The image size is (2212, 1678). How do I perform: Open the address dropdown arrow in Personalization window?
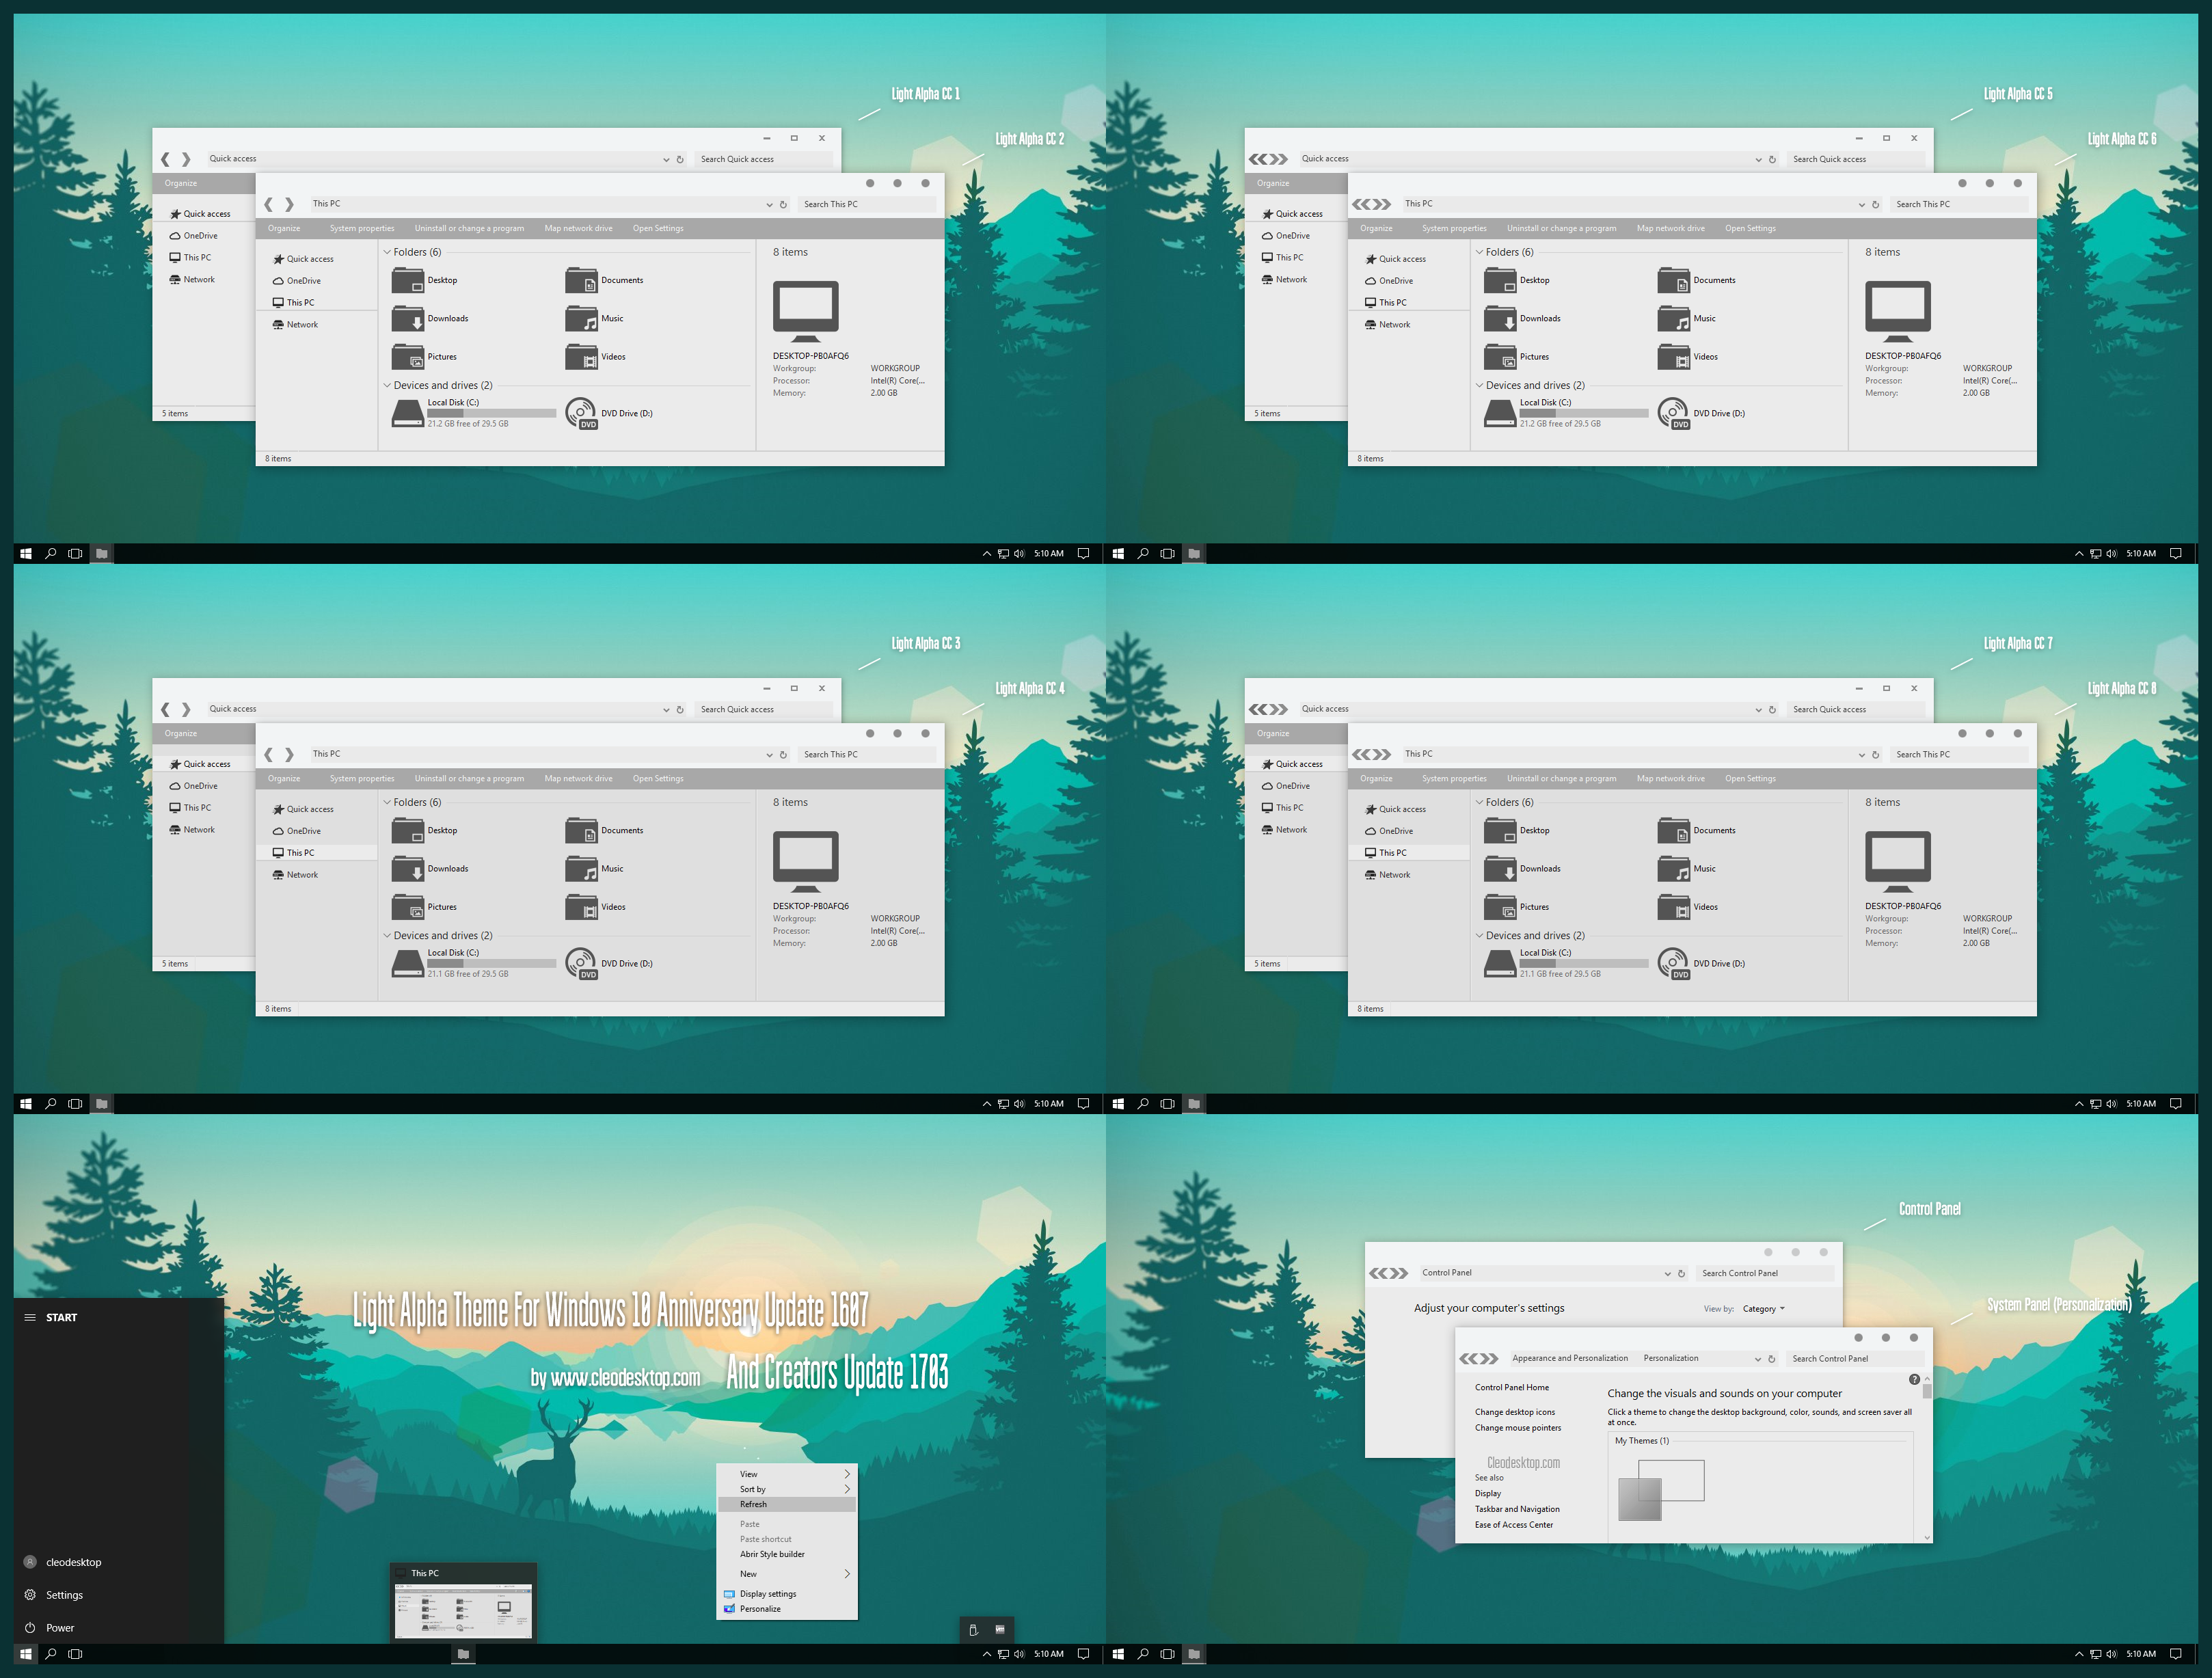pyautogui.click(x=1757, y=1359)
